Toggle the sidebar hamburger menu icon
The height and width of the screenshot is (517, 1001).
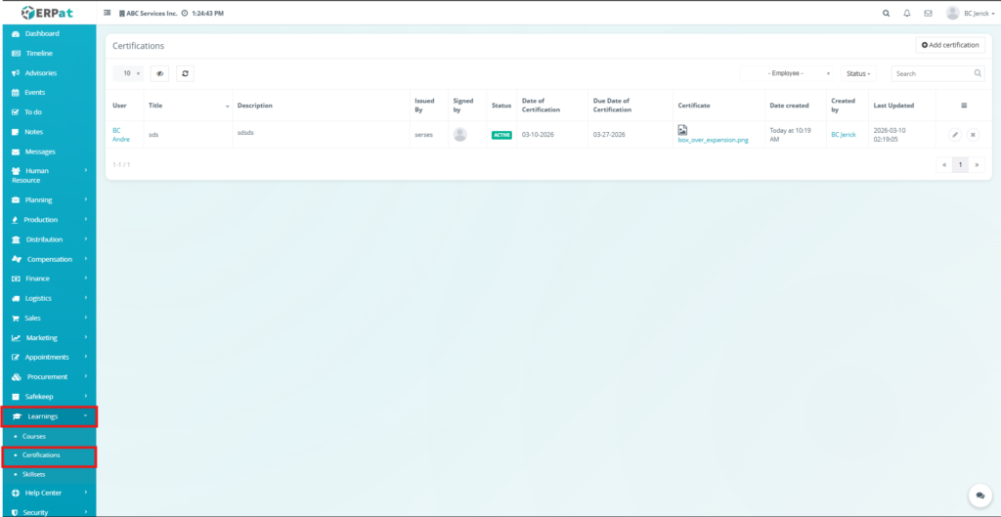tap(108, 14)
